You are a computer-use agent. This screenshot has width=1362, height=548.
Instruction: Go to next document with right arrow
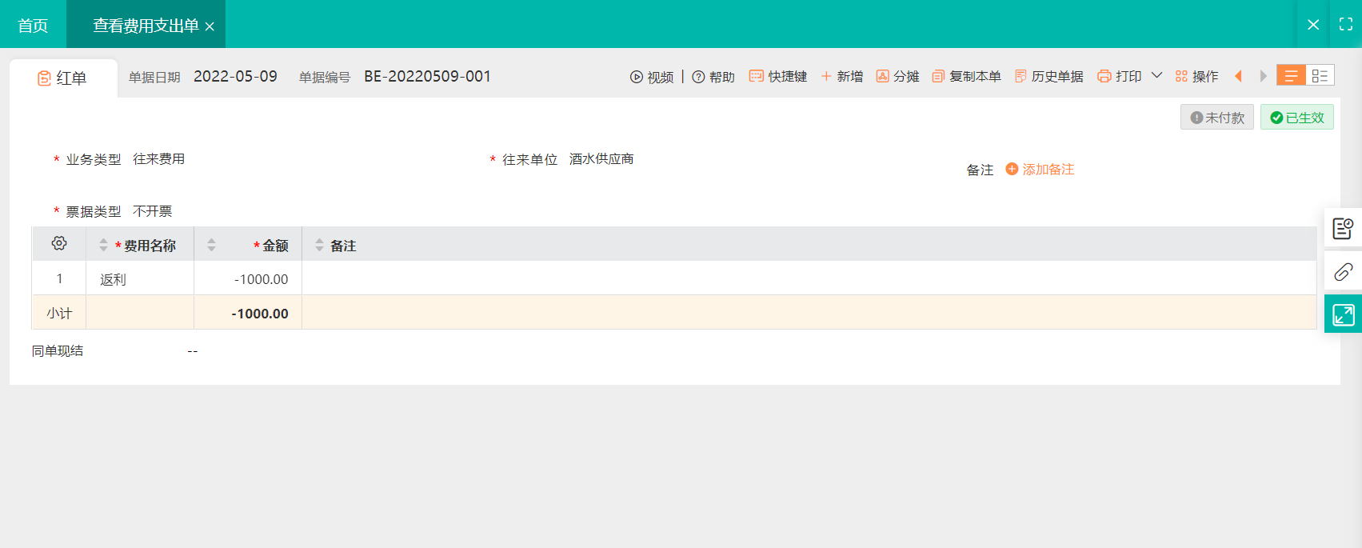click(1263, 76)
